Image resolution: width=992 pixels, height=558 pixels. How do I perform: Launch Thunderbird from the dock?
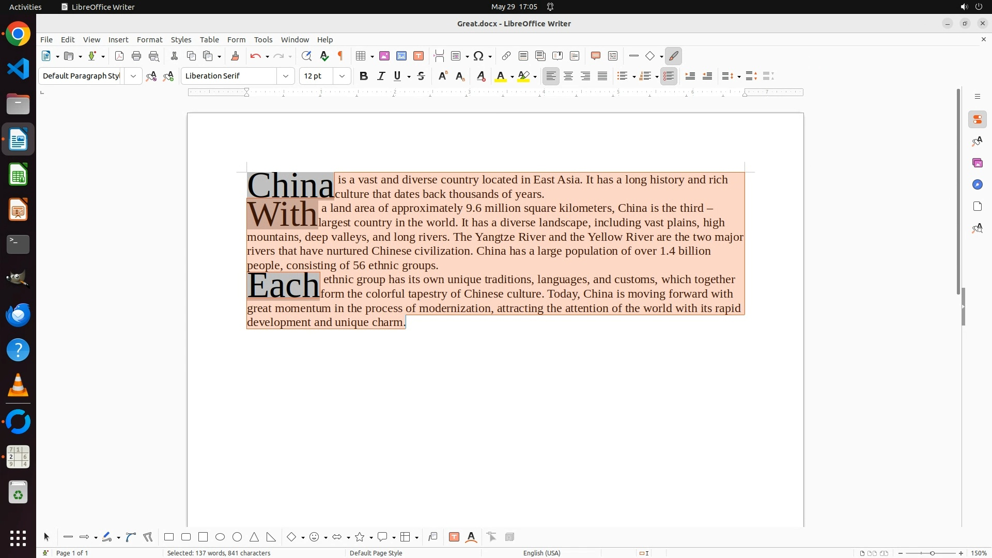(x=18, y=315)
